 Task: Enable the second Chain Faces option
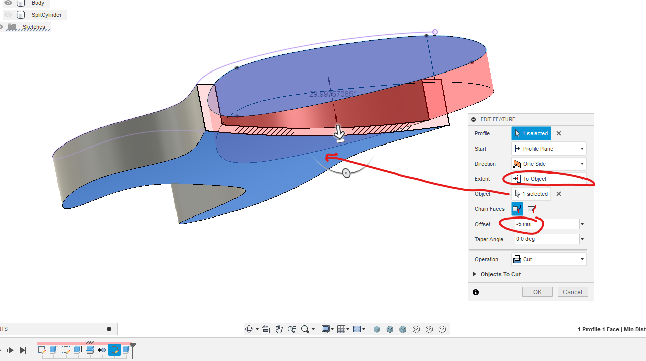coord(532,209)
